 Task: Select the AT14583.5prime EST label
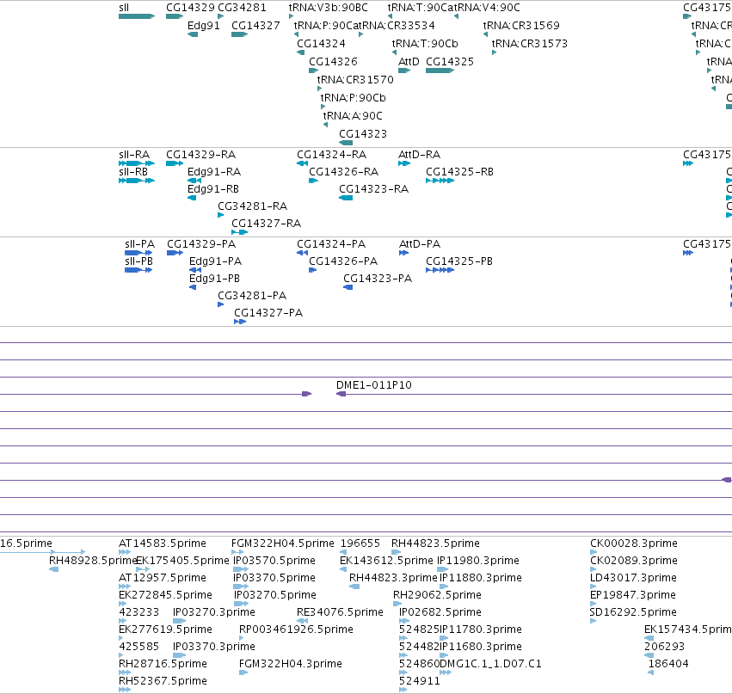pyautogui.click(x=163, y=544)
